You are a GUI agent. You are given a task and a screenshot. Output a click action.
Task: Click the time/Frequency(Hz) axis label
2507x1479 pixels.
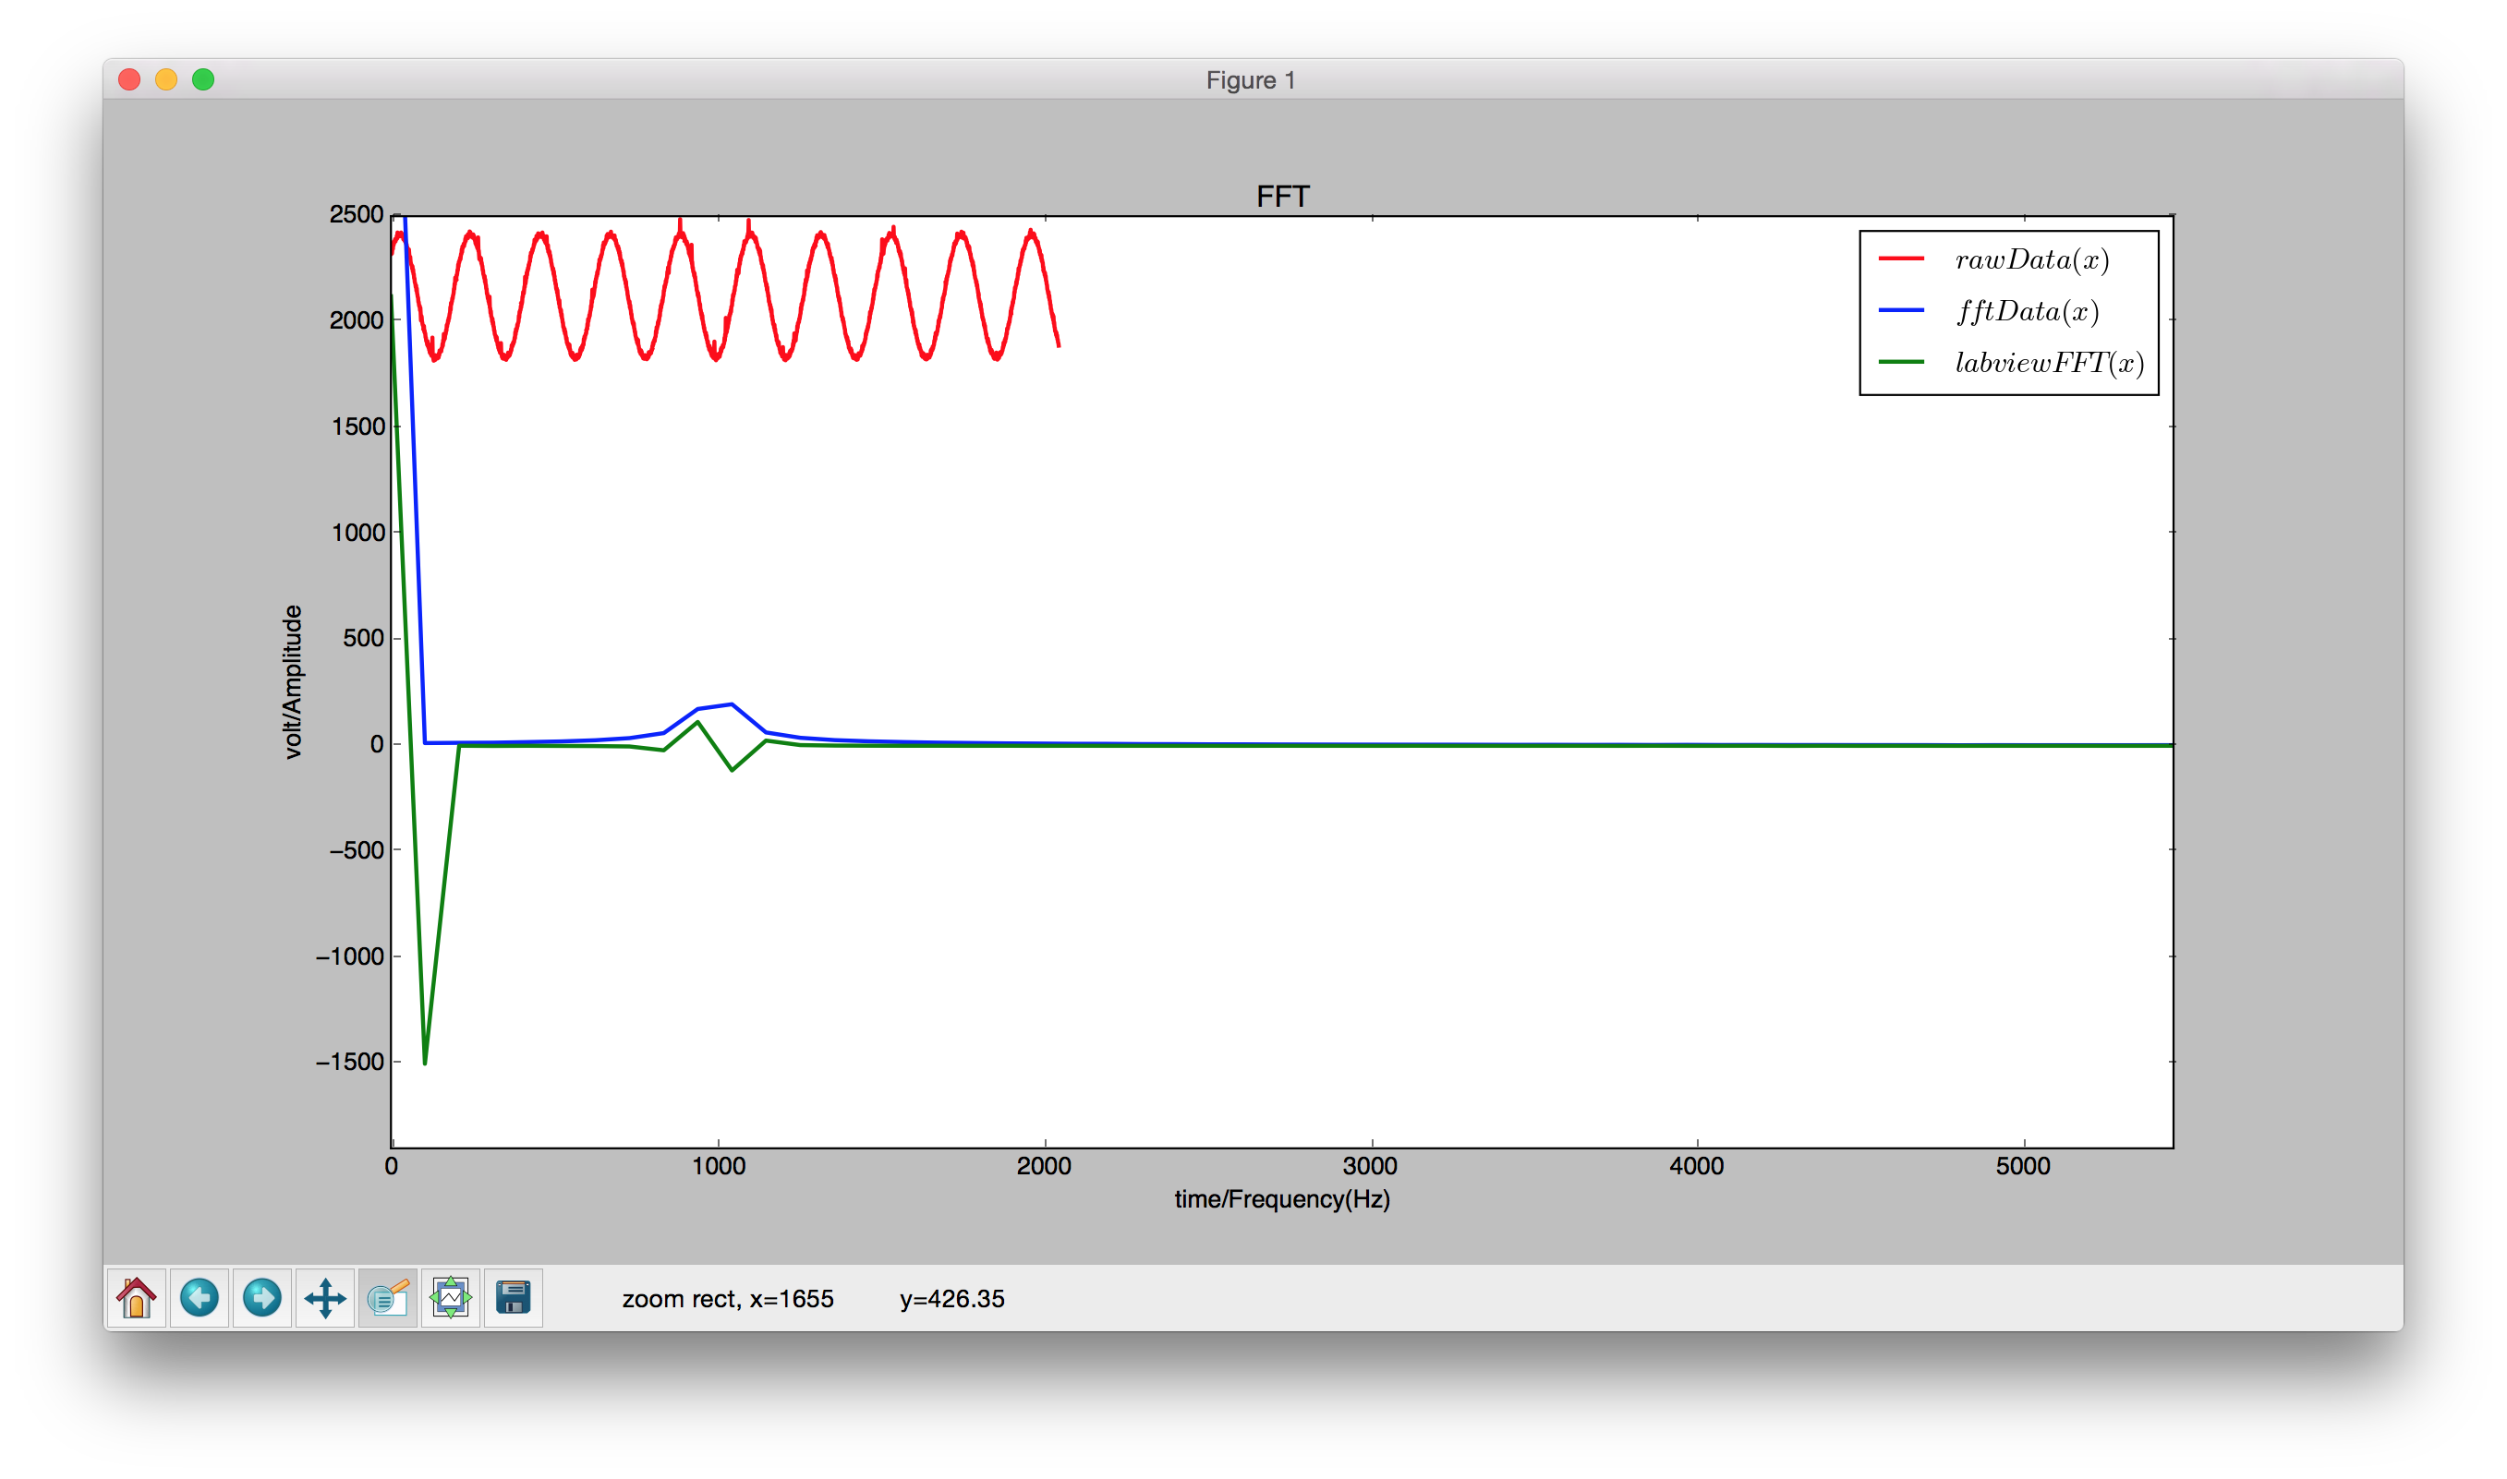pos(1281,1199)
